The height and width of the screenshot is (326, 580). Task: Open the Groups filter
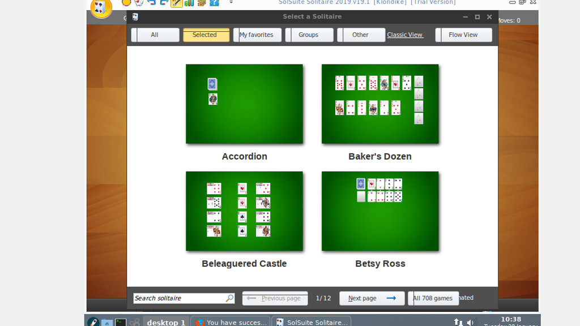(x=308, y=35)
